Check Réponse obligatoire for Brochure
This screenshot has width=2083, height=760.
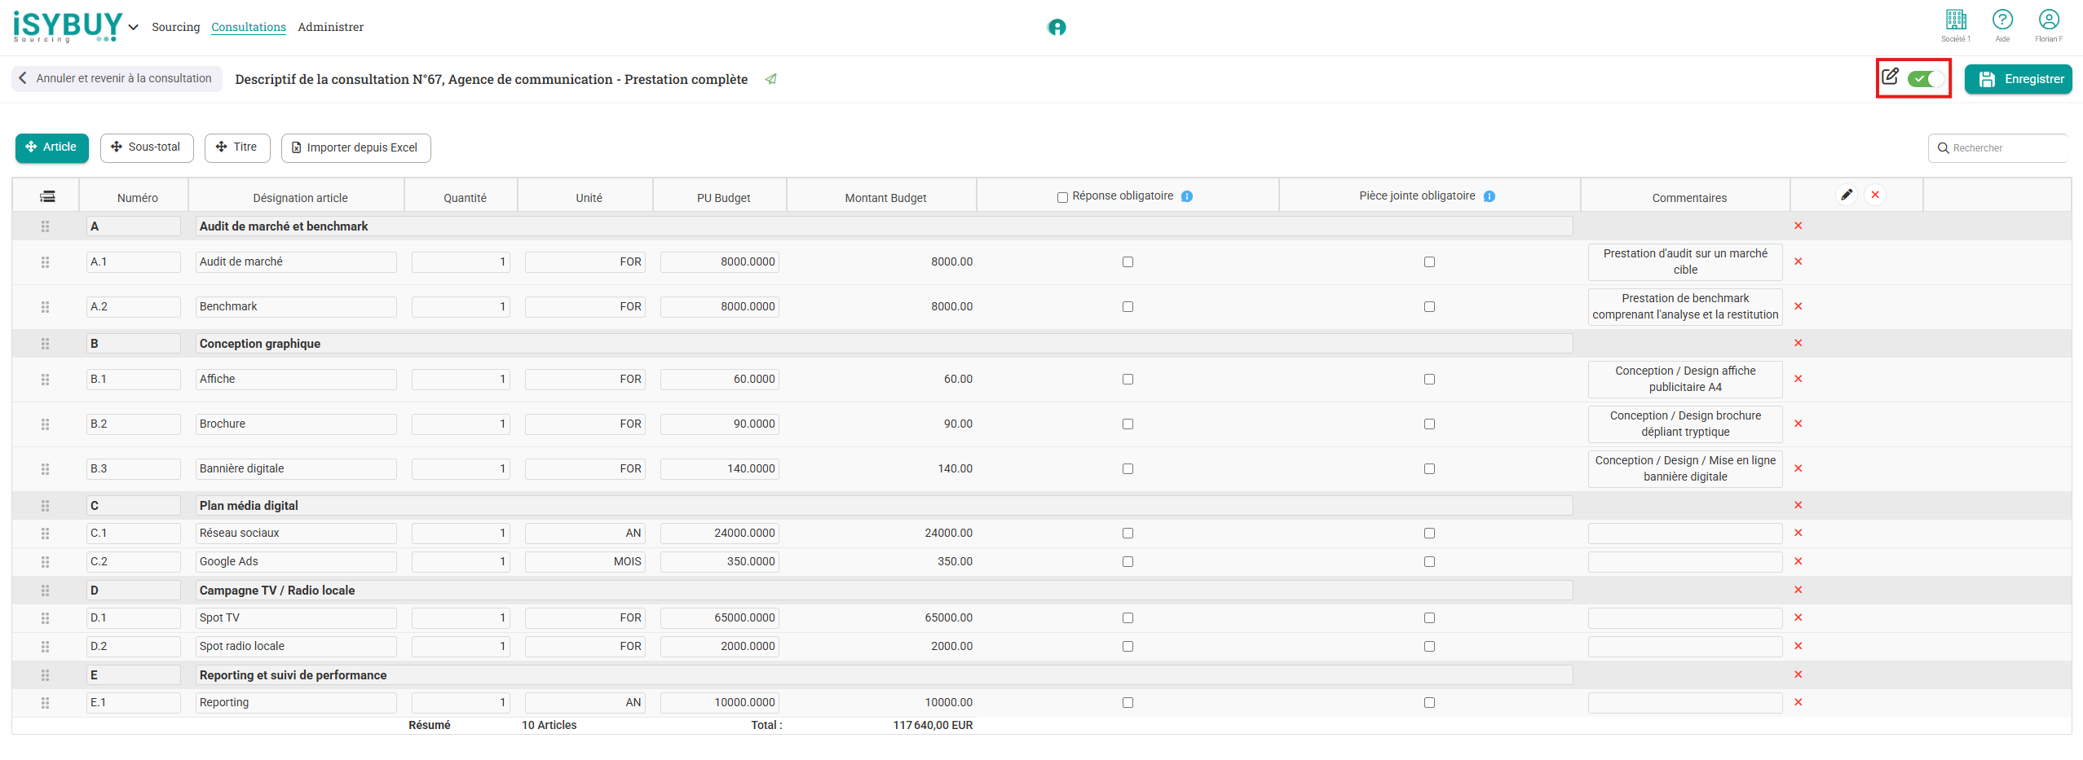tap(1128, 424)
